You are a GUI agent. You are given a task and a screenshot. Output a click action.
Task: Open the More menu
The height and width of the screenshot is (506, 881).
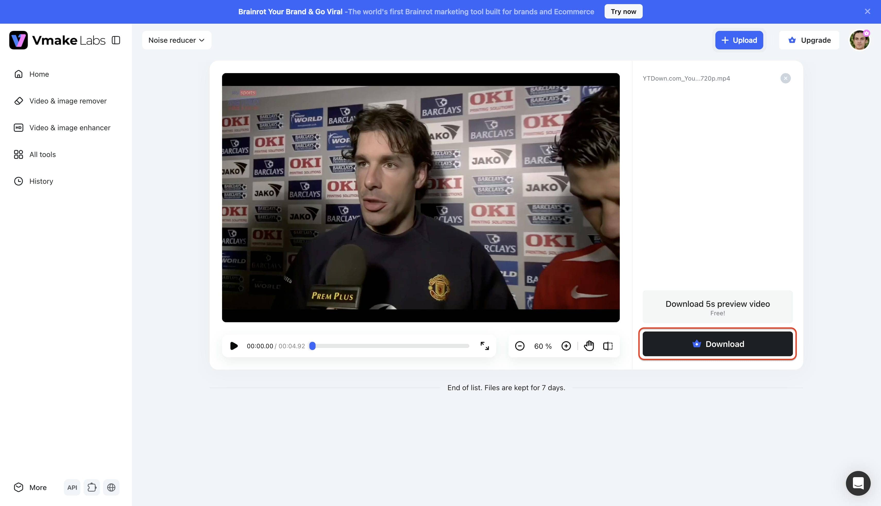point(30,487)
